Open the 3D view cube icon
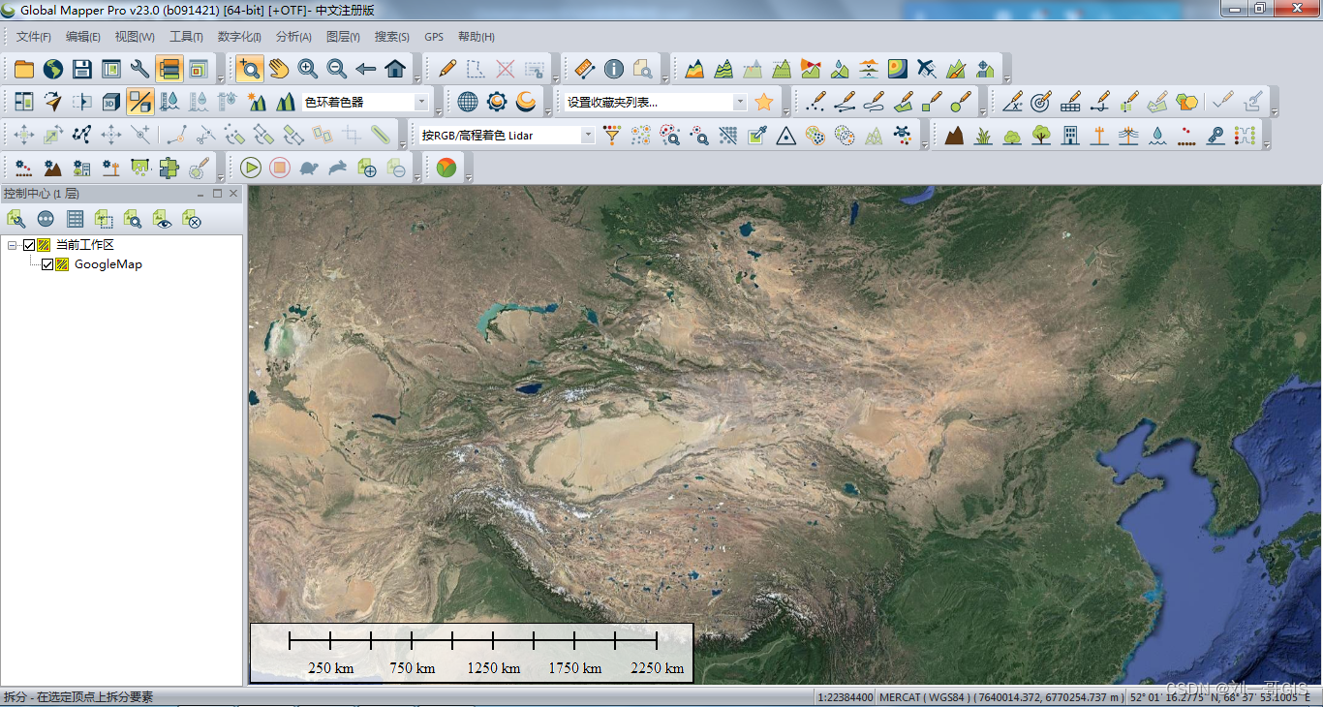 [111, 102]
